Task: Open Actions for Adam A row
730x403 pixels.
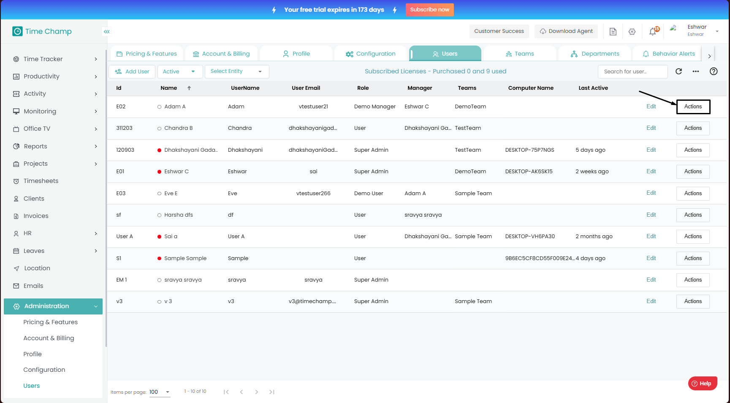Action: pos(693,107)
